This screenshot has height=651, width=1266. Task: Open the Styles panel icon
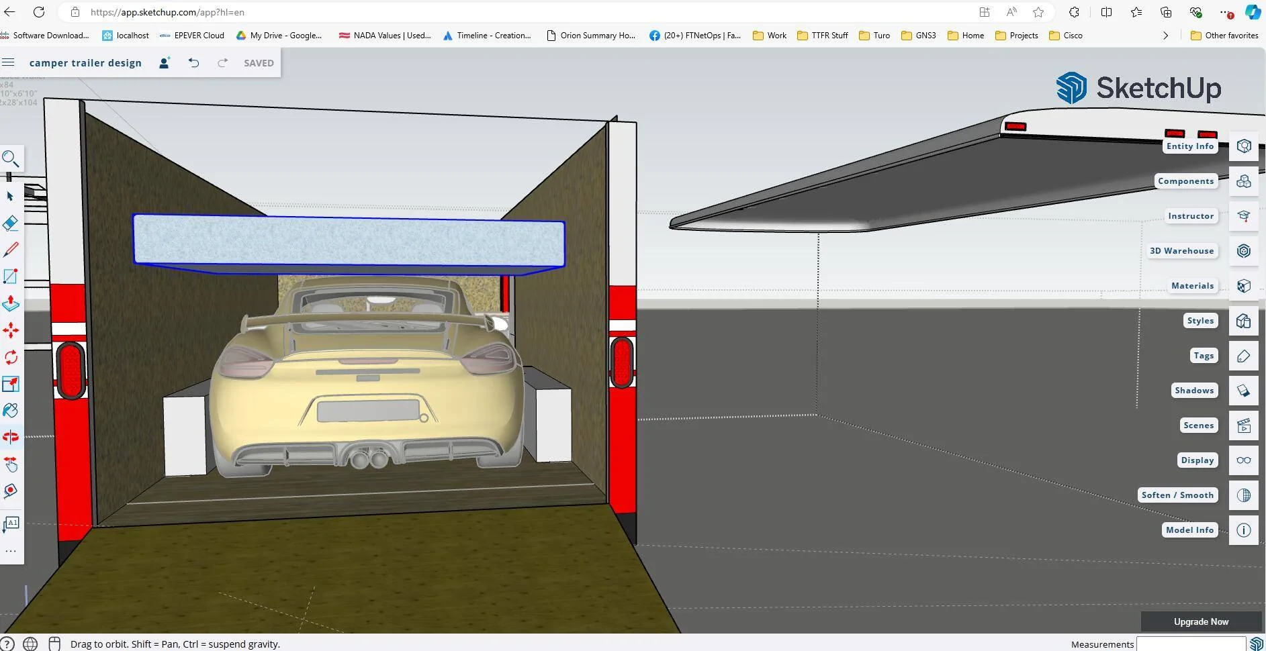tap(1244, 321)
